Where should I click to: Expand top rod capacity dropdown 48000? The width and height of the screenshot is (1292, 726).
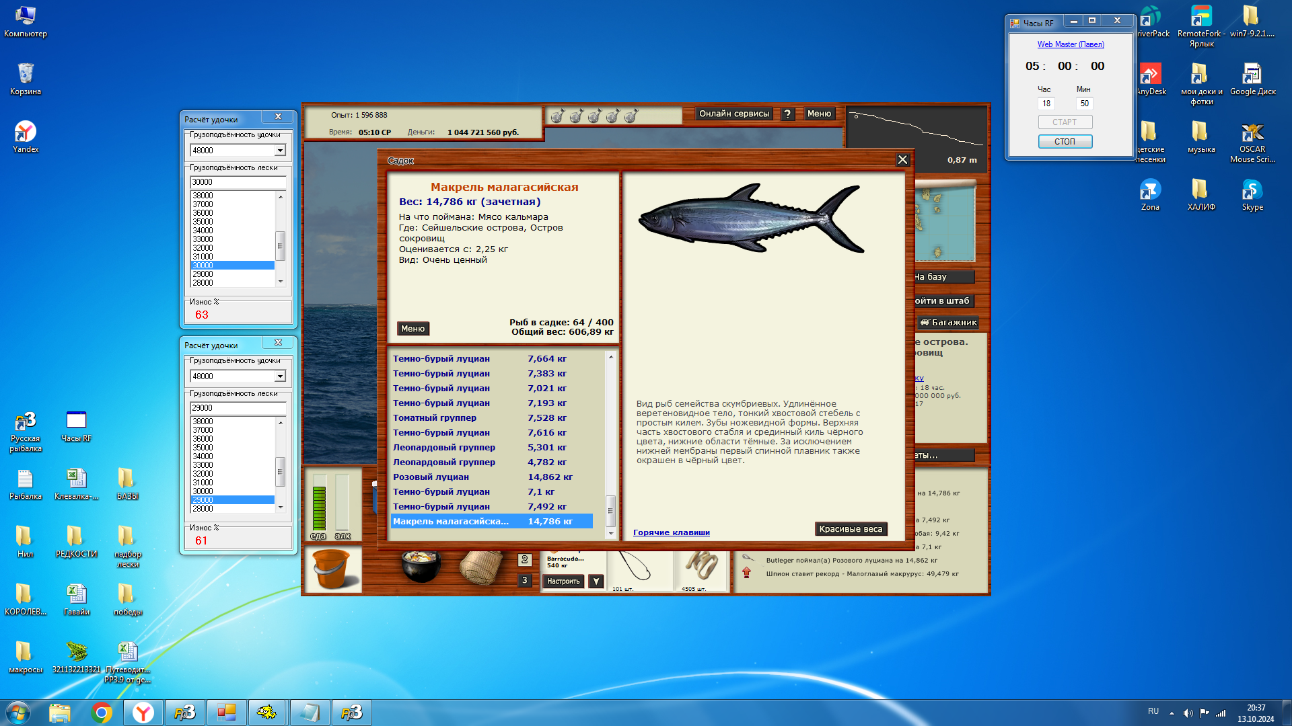[x=280, y=151]
